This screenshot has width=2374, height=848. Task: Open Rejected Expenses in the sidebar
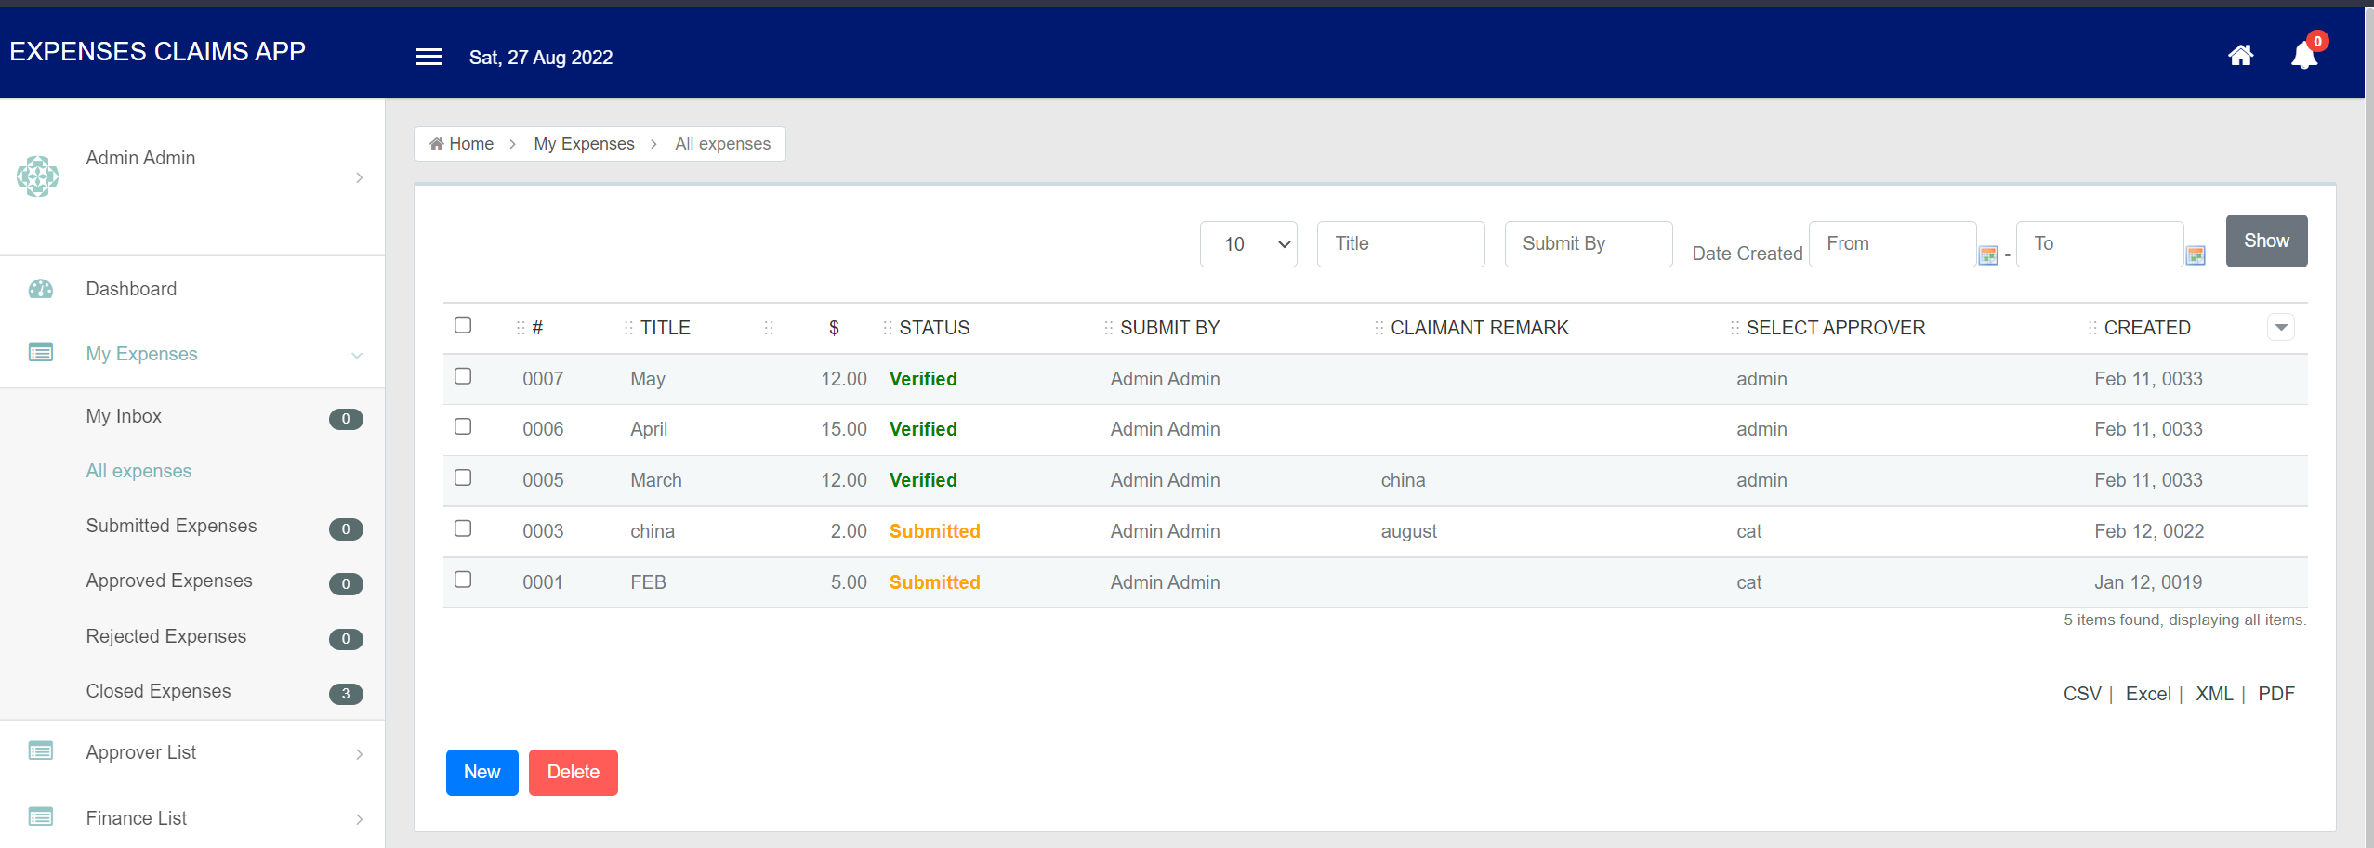coord(166,636)
